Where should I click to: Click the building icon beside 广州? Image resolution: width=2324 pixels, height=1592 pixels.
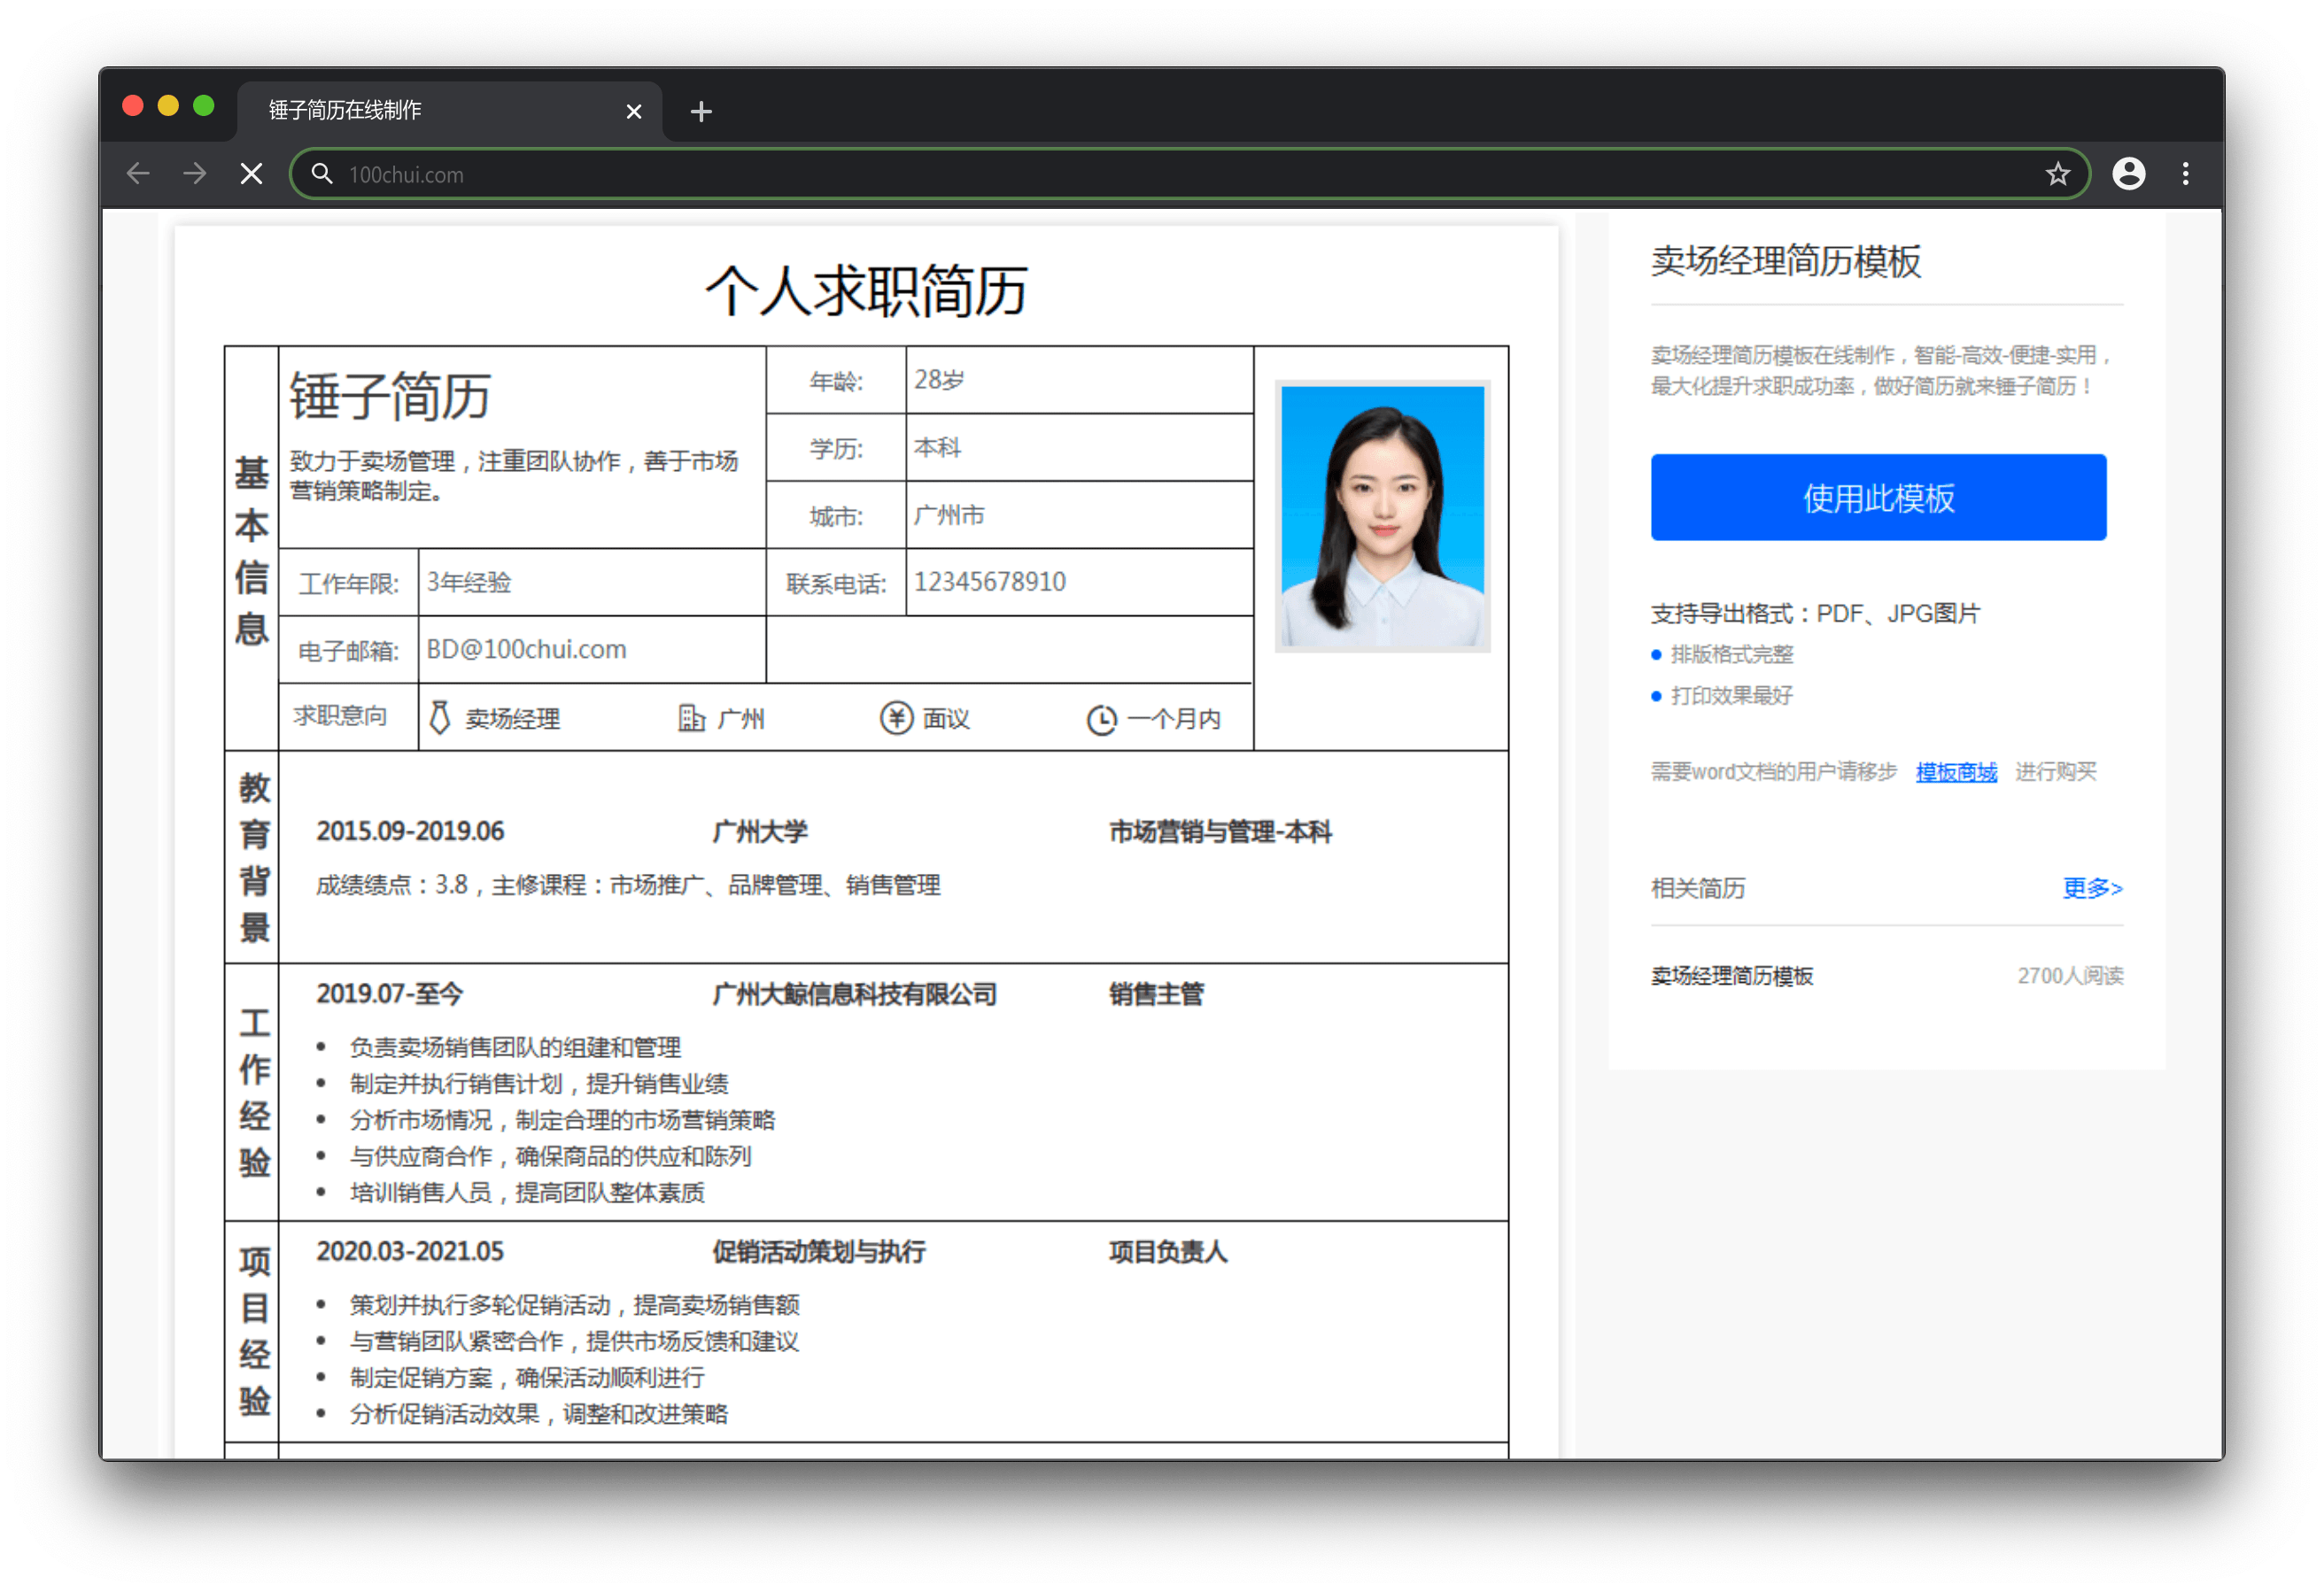point(691,717)
